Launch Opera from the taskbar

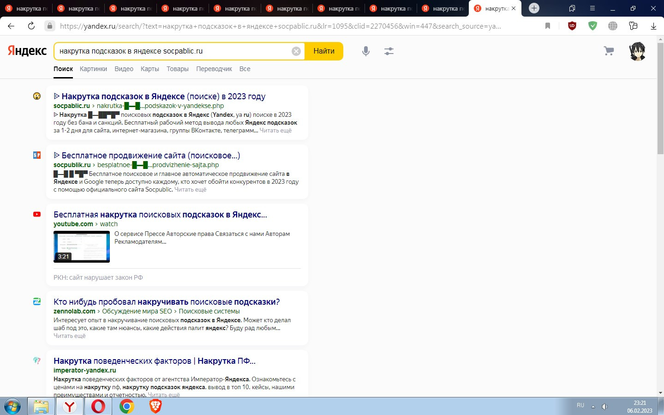point(98,406)
